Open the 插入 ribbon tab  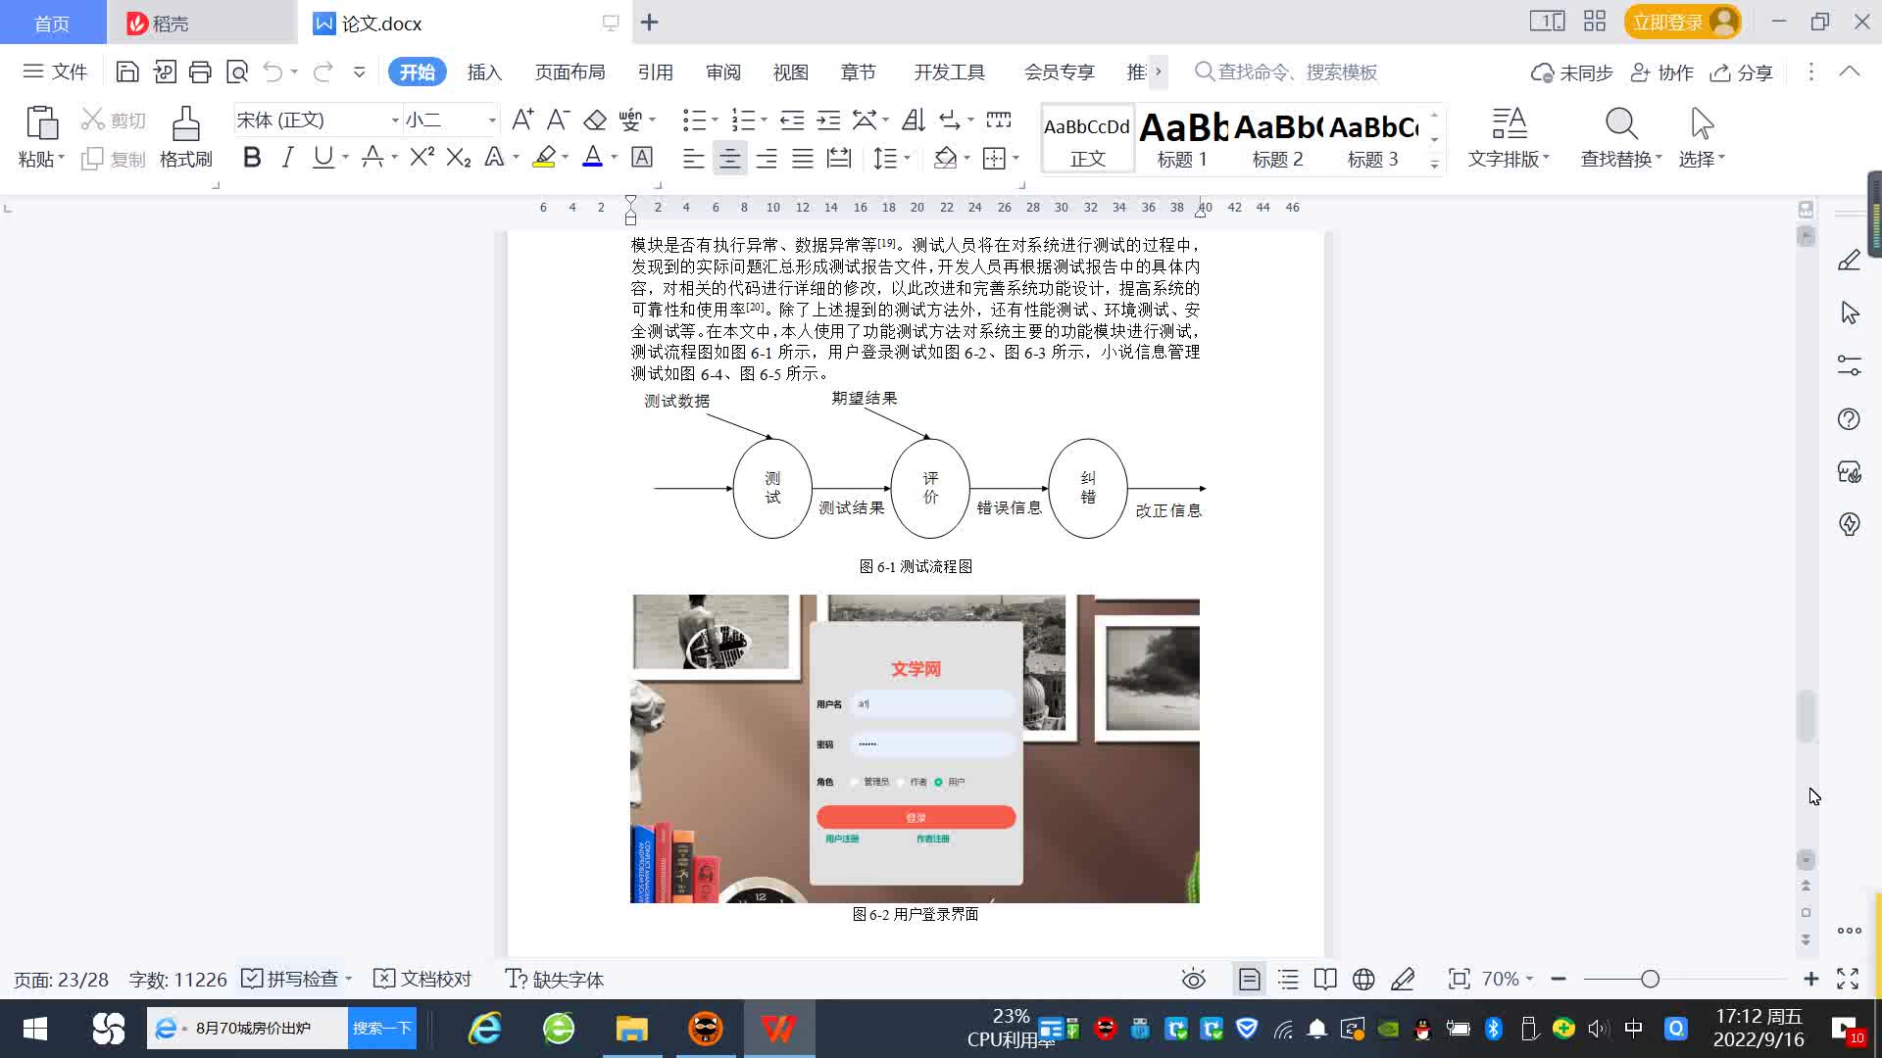[484, 72]
